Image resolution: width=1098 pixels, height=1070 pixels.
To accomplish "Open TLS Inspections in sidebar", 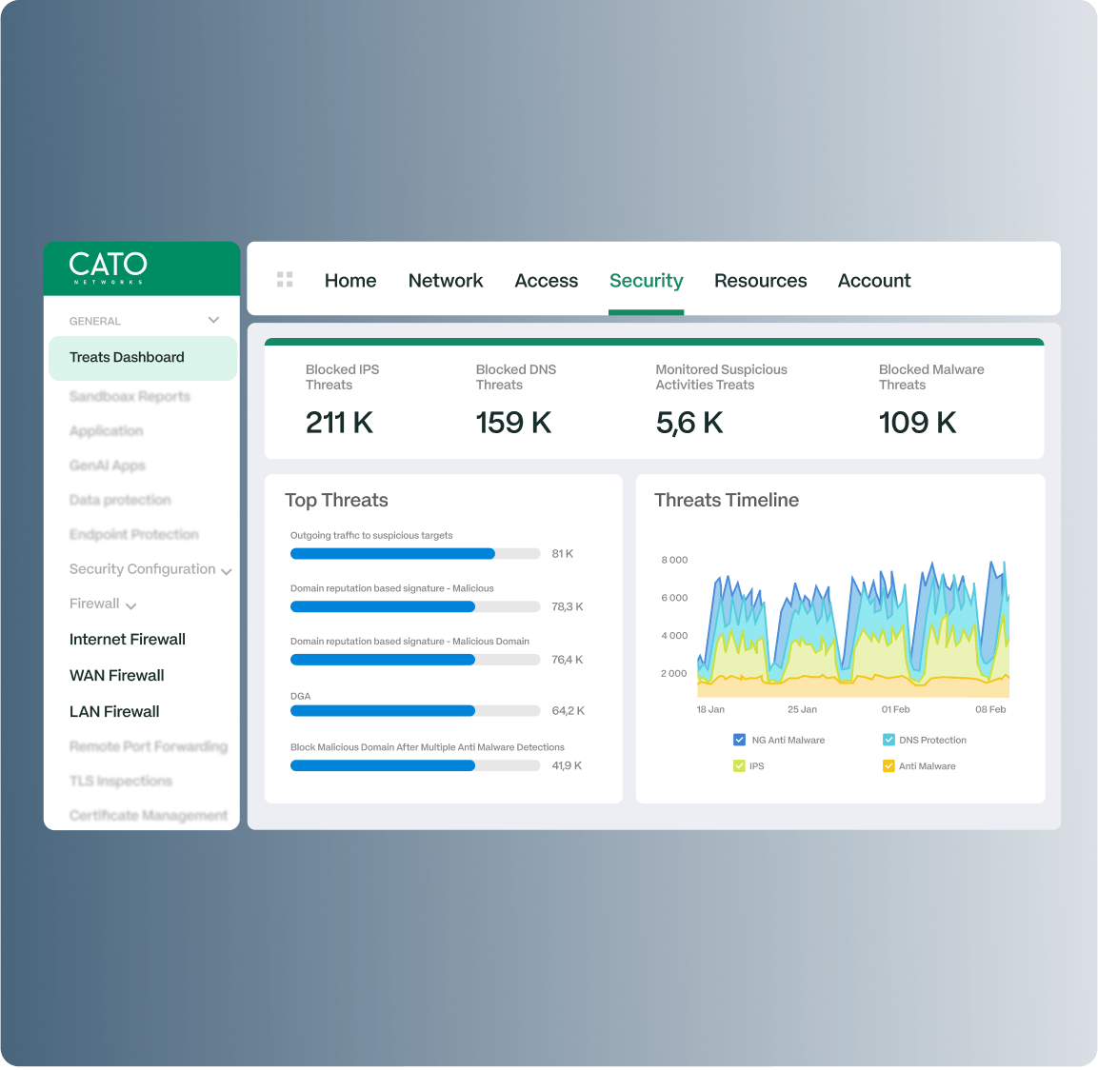I will pyautogui.click(x=120, y=781).
